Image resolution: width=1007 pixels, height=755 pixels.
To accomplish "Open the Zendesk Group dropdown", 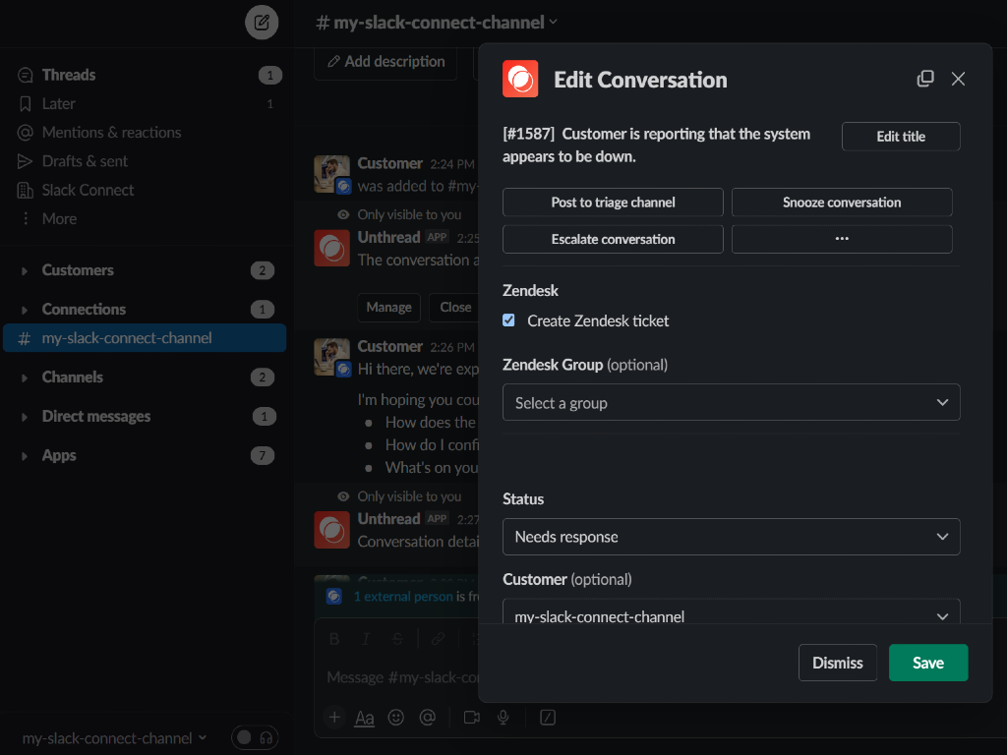I will point(731,403).
